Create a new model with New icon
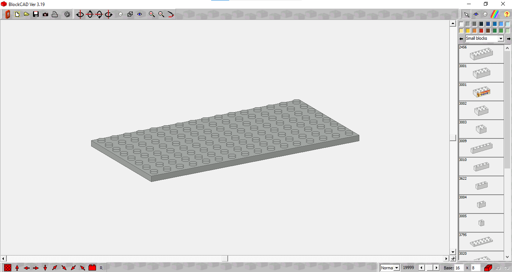The image size is (512, 272). pos(17,14)
